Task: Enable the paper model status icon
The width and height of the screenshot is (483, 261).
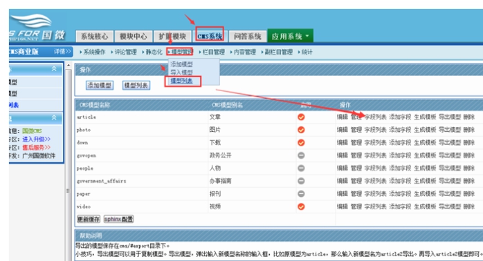Action: click(x=301, y=193)
